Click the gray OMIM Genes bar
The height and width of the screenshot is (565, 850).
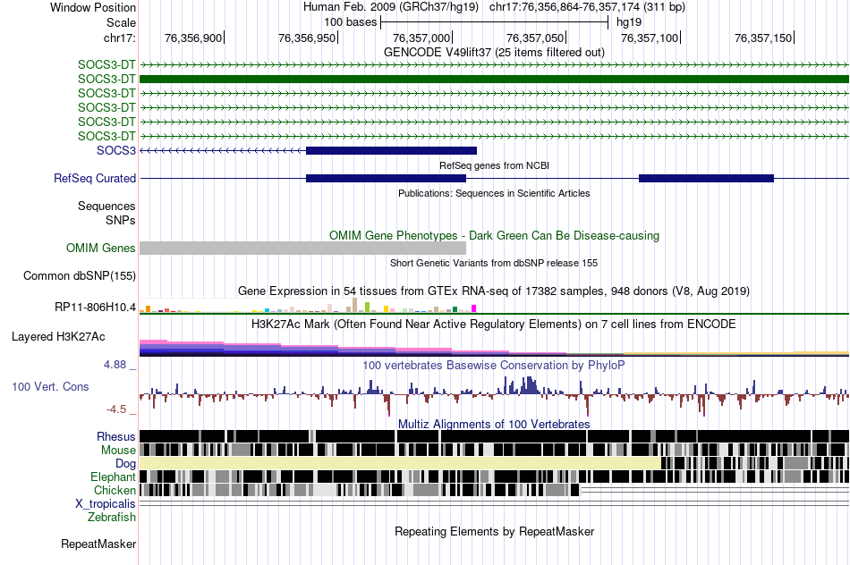click(x=302, y=249)
